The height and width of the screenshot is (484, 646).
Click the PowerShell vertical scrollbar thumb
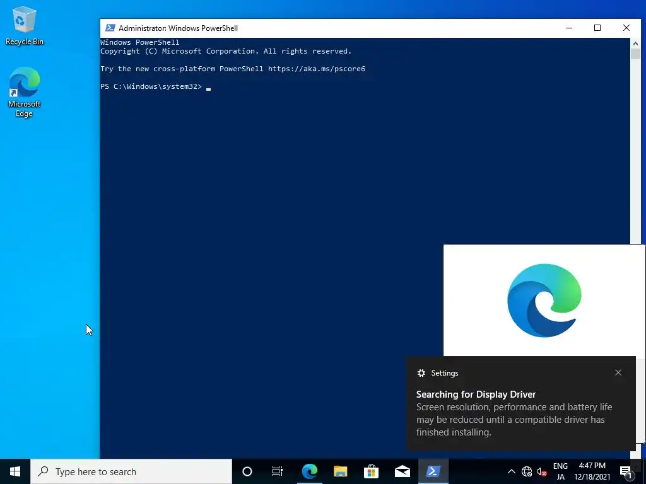tap(635, 54)
